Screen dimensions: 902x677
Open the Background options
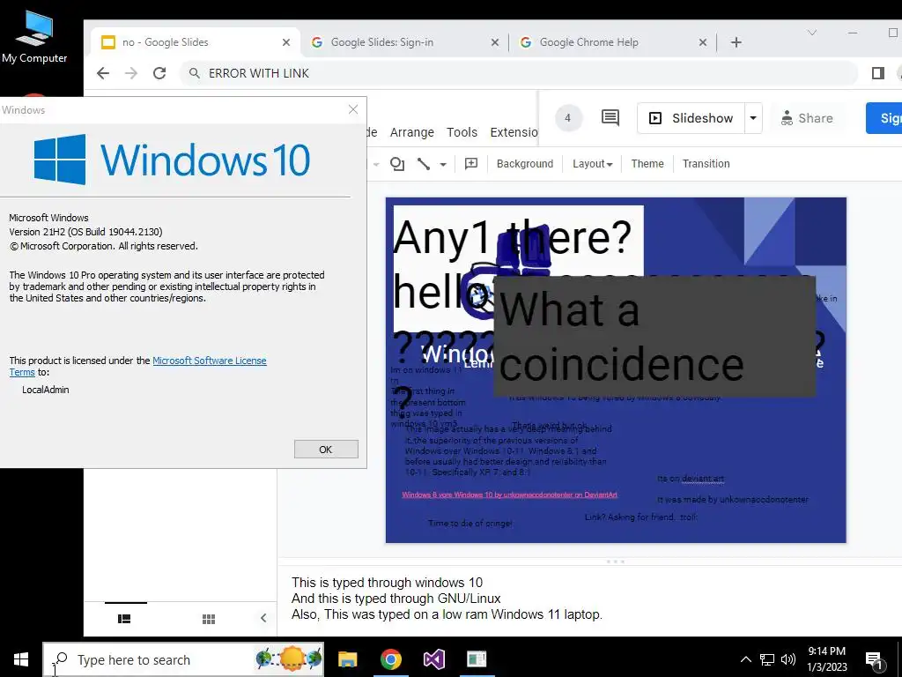click(525, 164)
